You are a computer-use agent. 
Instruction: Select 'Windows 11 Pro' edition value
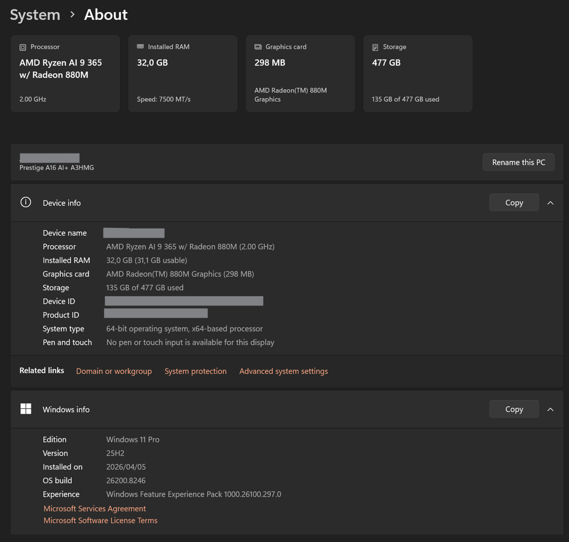coord(133,439)
